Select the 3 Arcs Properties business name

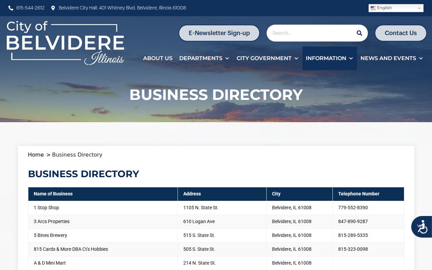pos(52,221)
